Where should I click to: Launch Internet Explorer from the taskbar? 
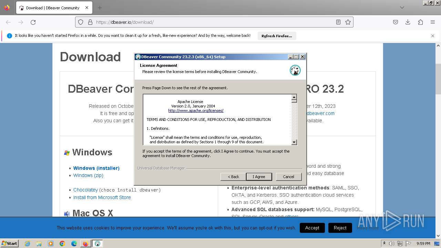(x=28, y=244)
